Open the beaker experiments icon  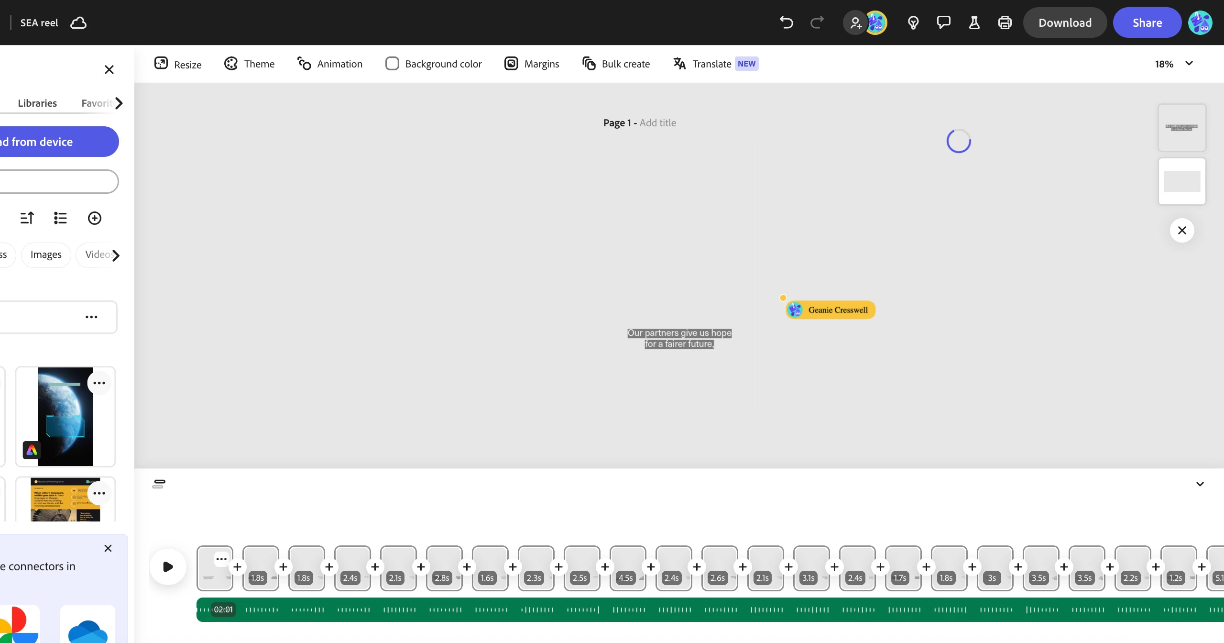pos(974,22)
